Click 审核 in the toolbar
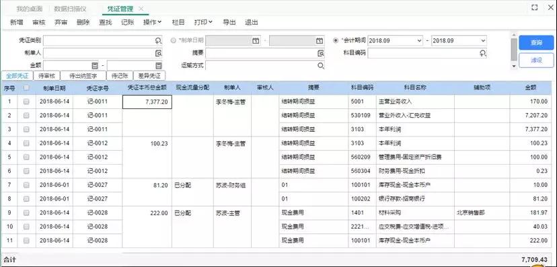557x267 pixels. coord(39,22)
